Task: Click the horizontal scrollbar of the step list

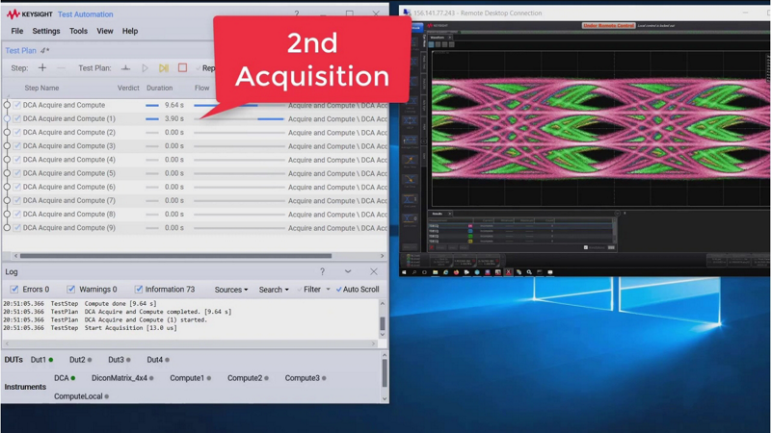Action: [x=175, y=256]
